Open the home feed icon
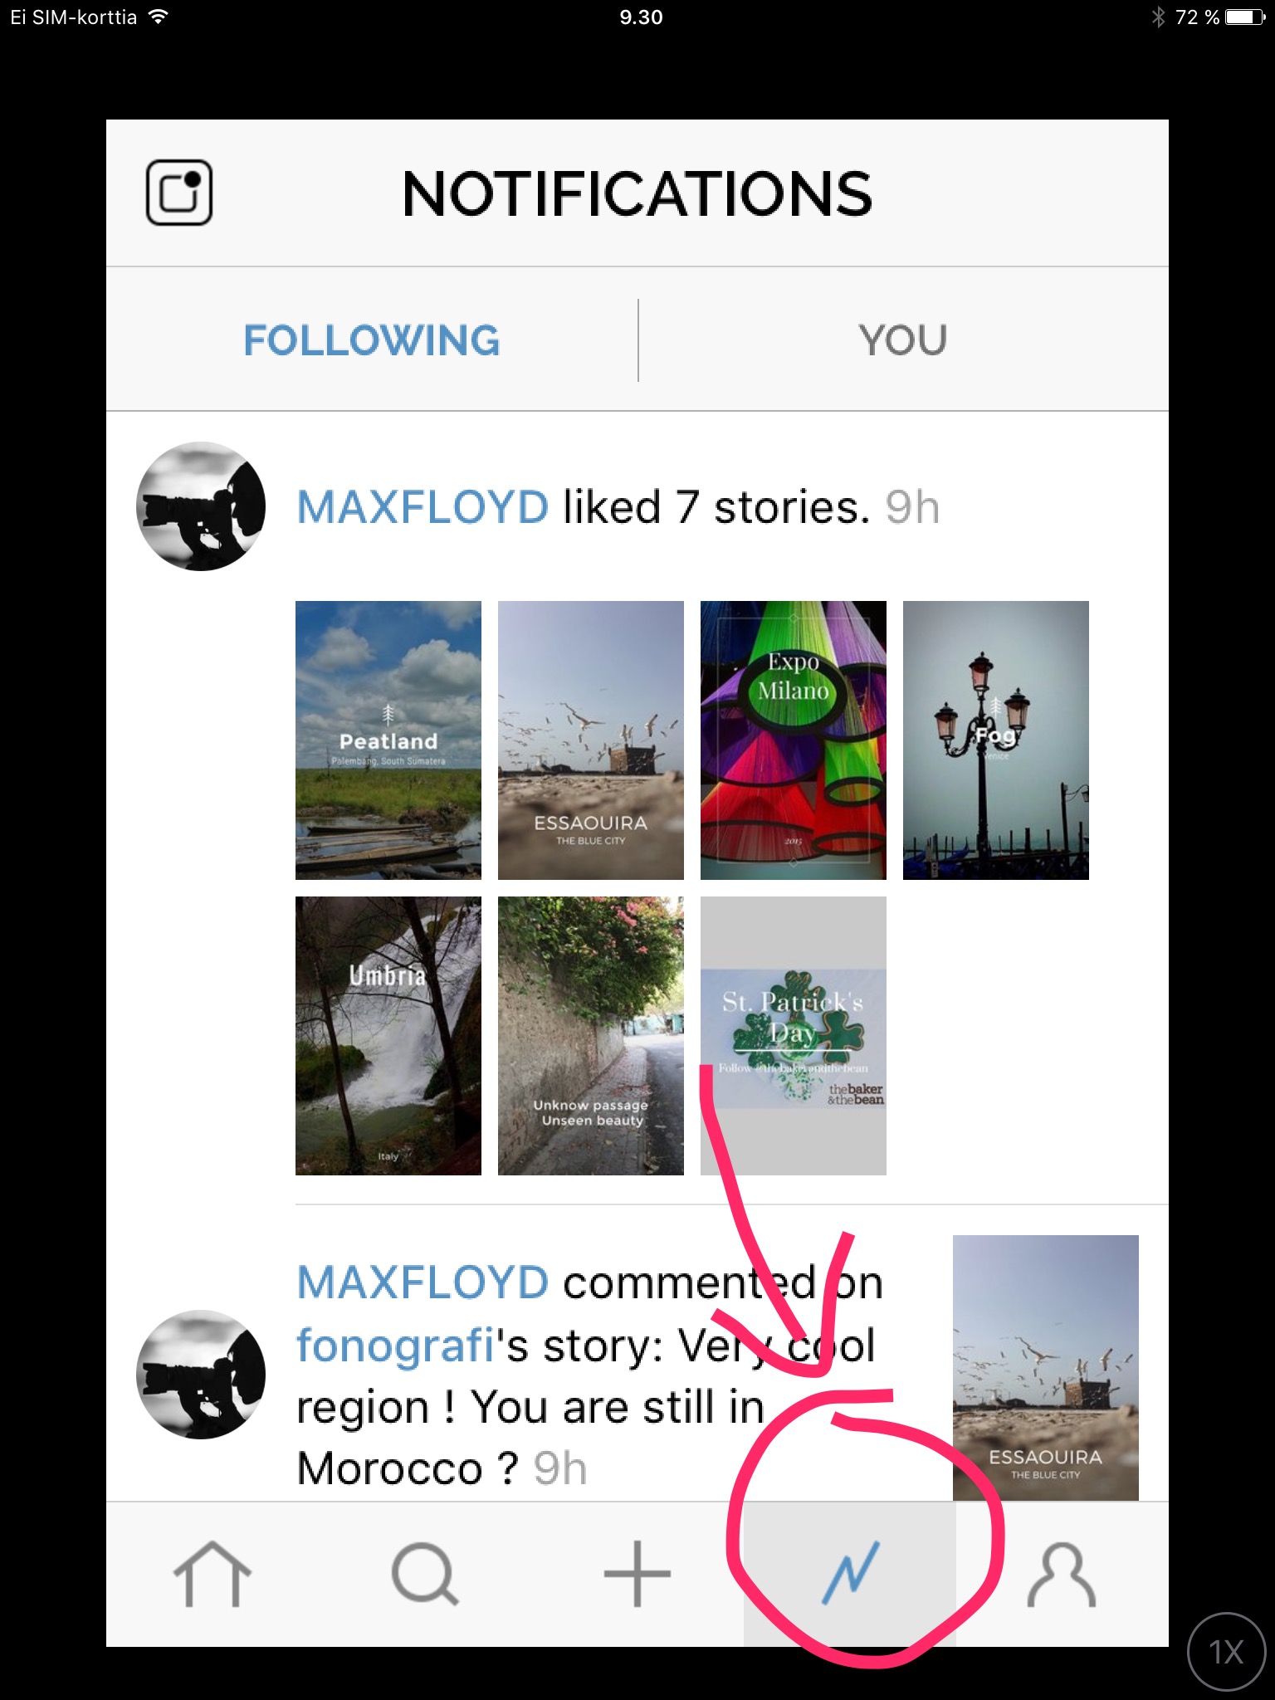Image resolution: width=1275 pixels, height=1700 pixels. (212, 1574)
